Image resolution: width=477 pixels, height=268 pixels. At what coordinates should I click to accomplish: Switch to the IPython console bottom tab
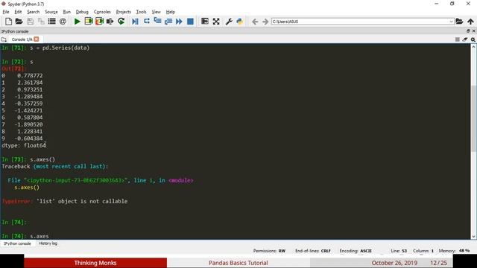17,243
